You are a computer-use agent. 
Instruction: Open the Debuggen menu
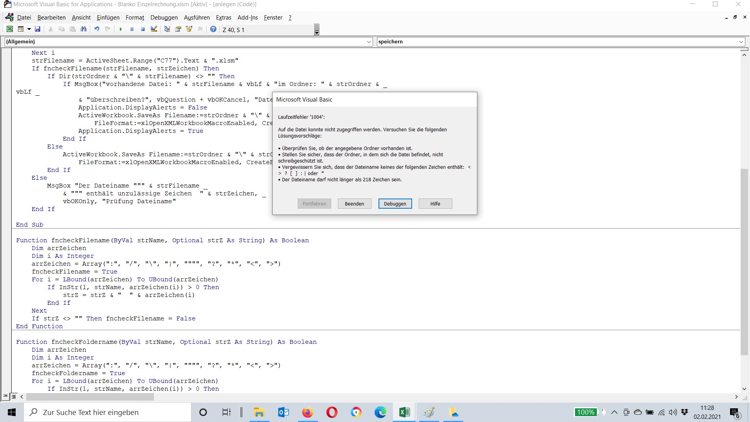tap(164, 18)
